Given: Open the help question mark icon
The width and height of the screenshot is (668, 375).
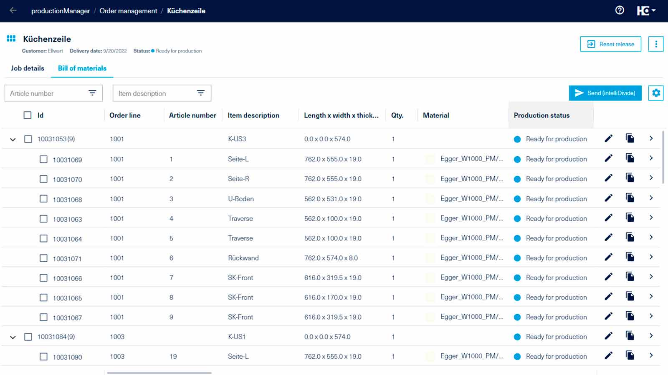Looking at the screenshot, I should coord(620,10).
